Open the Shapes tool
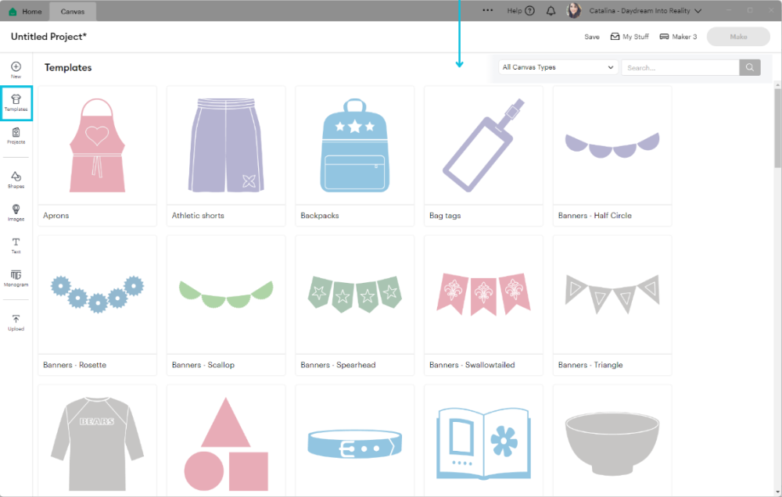The image size is (782, 497). click(x=16, y=180)
